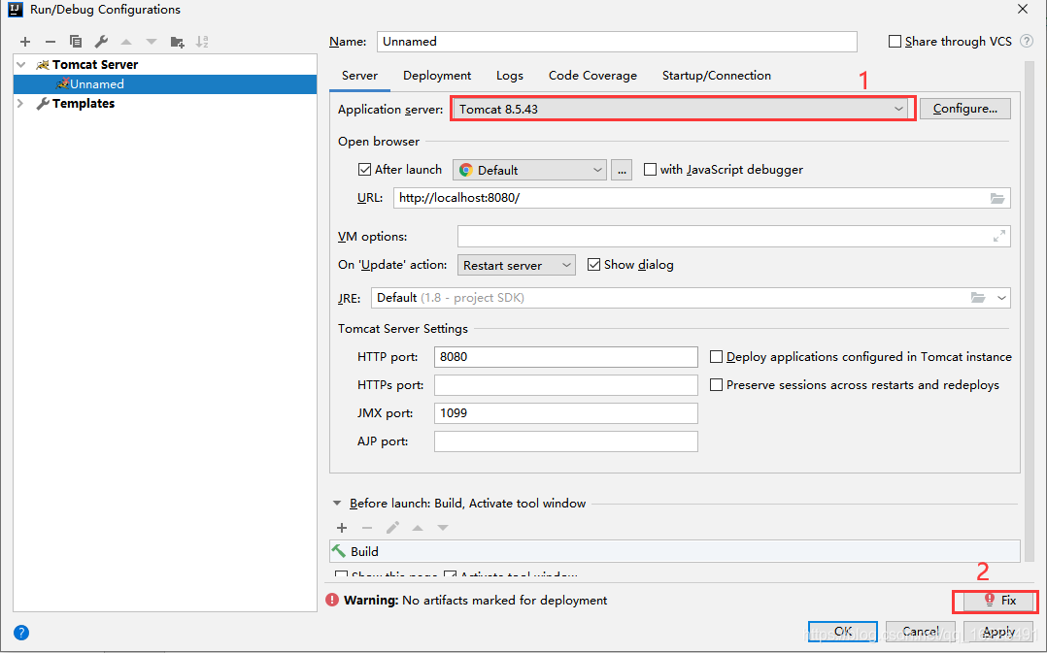Click the IntelliJ title bar icon

coord(15,10)
